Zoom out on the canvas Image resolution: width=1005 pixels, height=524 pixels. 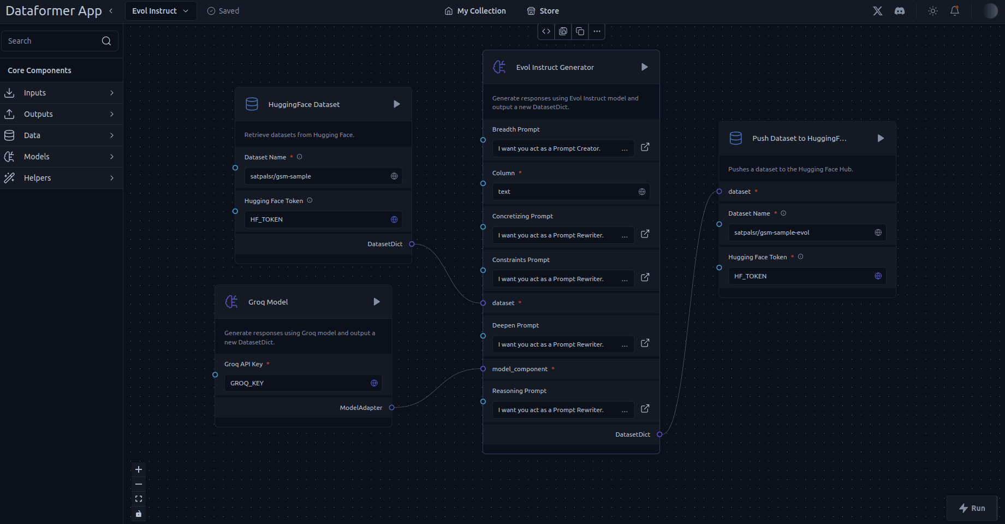139,484
